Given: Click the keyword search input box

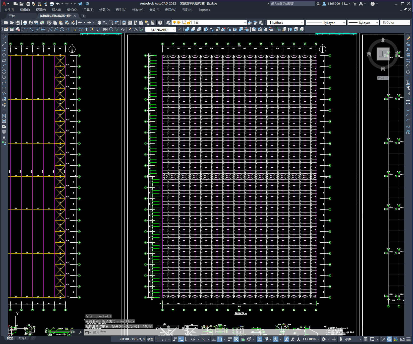Looking at the screenshot, I should [x=292, y=4].
